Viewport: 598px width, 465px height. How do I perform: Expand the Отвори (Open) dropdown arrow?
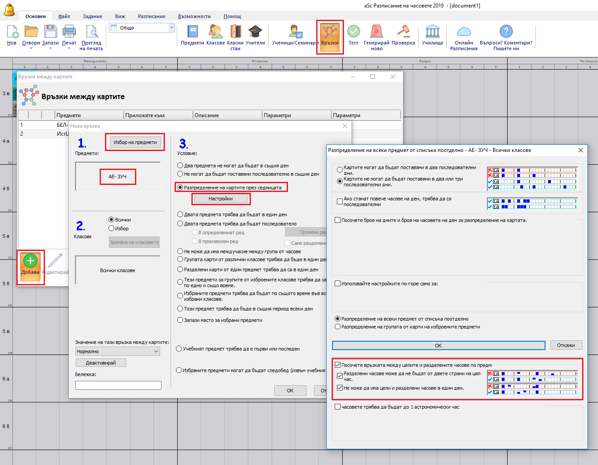coord(31,48)
